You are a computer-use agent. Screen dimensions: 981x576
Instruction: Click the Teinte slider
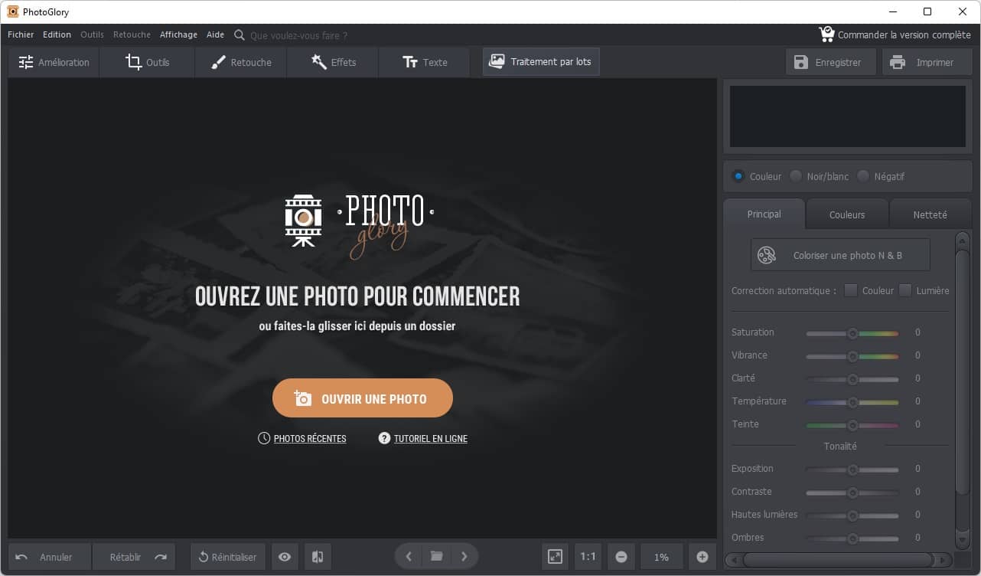click(852, 425)
